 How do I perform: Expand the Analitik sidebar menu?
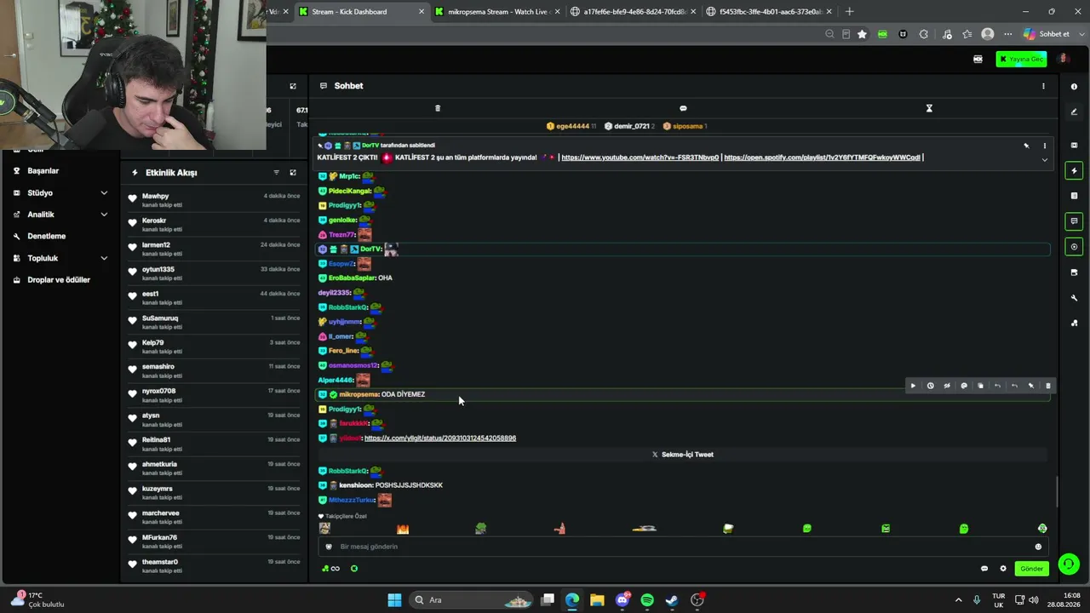click(x=61, y=215)
